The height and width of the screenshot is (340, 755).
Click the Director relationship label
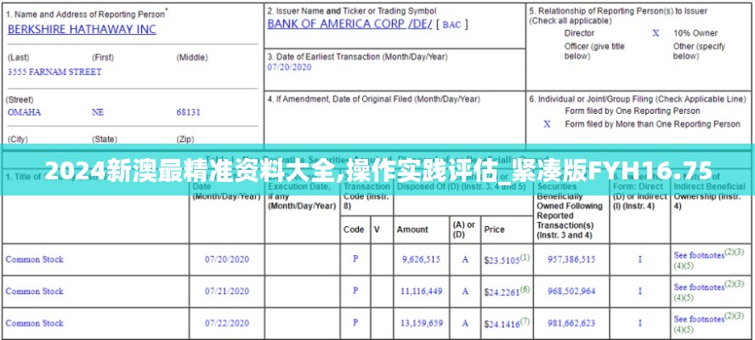[x=579, y=33]
